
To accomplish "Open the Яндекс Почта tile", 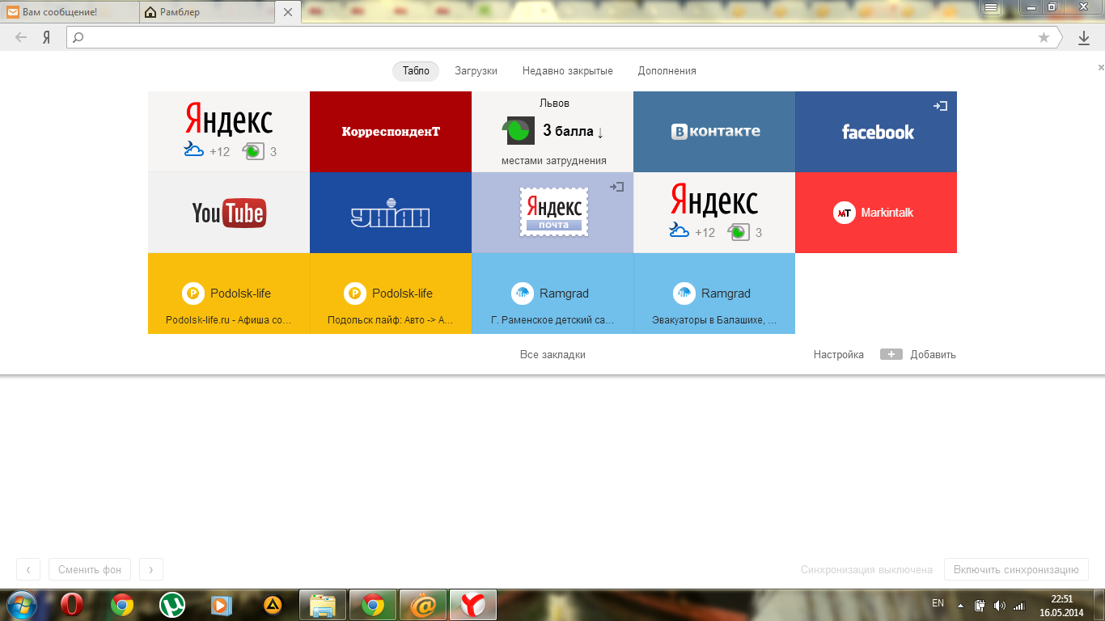I will click(x=552, y=213).
